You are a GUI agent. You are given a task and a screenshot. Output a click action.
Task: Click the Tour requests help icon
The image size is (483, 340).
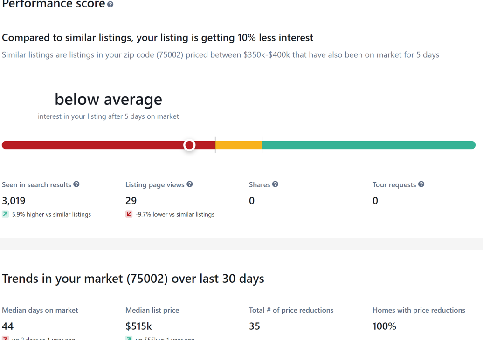click(421, 184)
